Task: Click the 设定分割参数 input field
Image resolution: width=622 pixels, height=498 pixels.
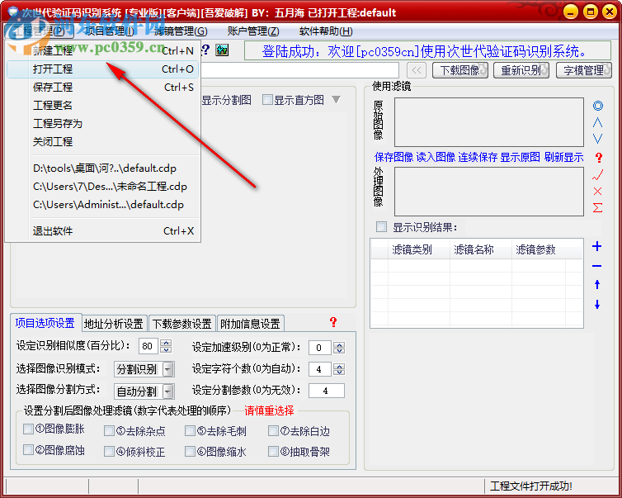Action: 327,391
